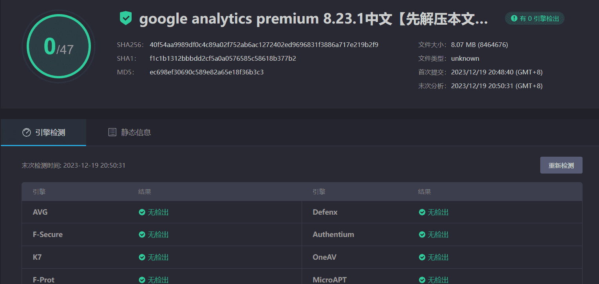Click the MD5 label

pos(125,72)
